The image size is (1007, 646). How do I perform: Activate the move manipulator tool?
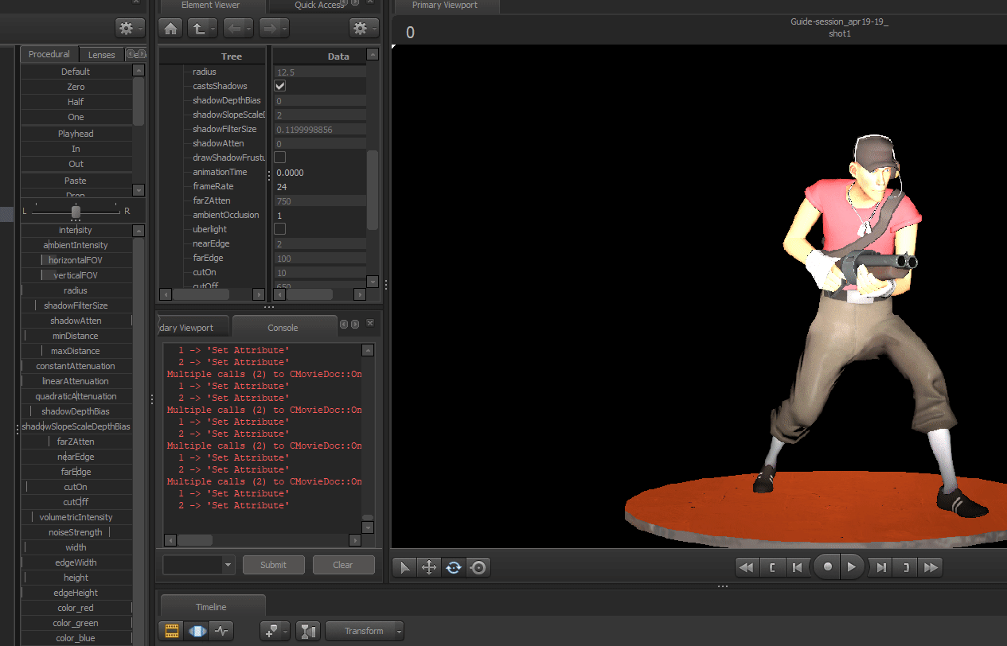pos(429,567)
